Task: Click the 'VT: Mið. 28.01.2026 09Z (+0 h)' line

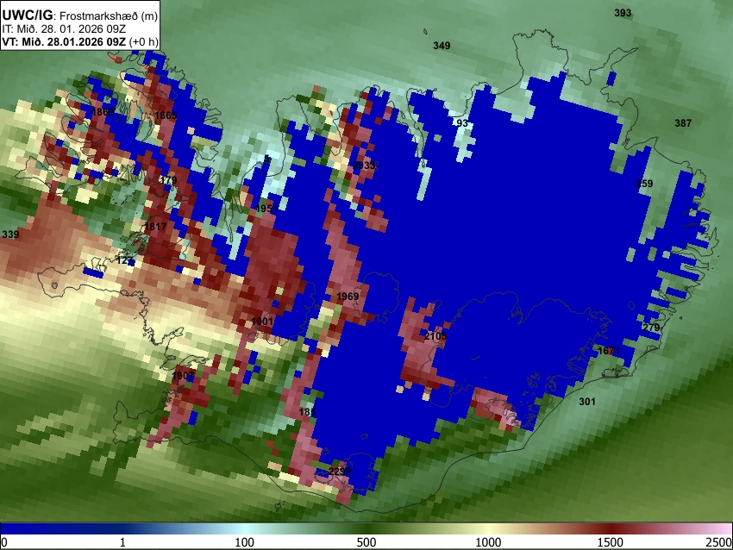Action: (80, 41)
